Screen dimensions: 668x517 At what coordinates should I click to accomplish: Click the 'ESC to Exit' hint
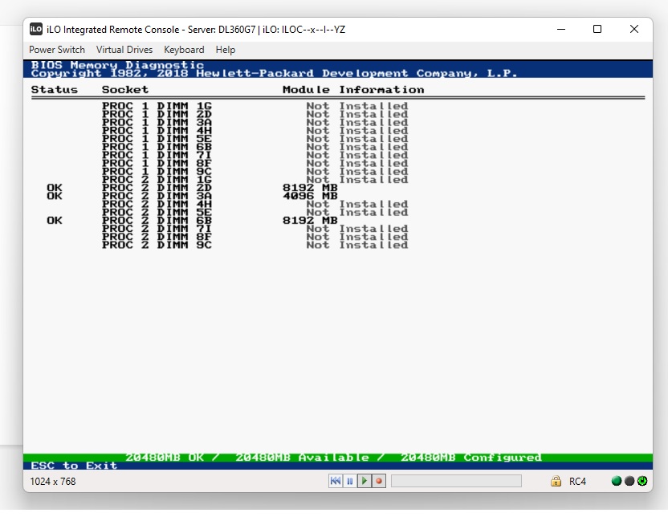point(74,466)
